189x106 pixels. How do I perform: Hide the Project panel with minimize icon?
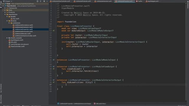tap(47, 1)
